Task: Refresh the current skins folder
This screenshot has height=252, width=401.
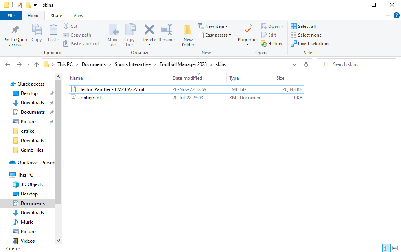Action: coord(306,64)
